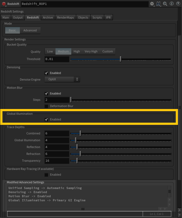Toggle the Global Illumination Enabled checkbox

[x=47, y=119]
